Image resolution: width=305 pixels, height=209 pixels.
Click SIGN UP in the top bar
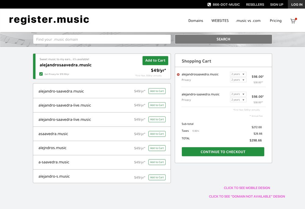tap(277, 5)
